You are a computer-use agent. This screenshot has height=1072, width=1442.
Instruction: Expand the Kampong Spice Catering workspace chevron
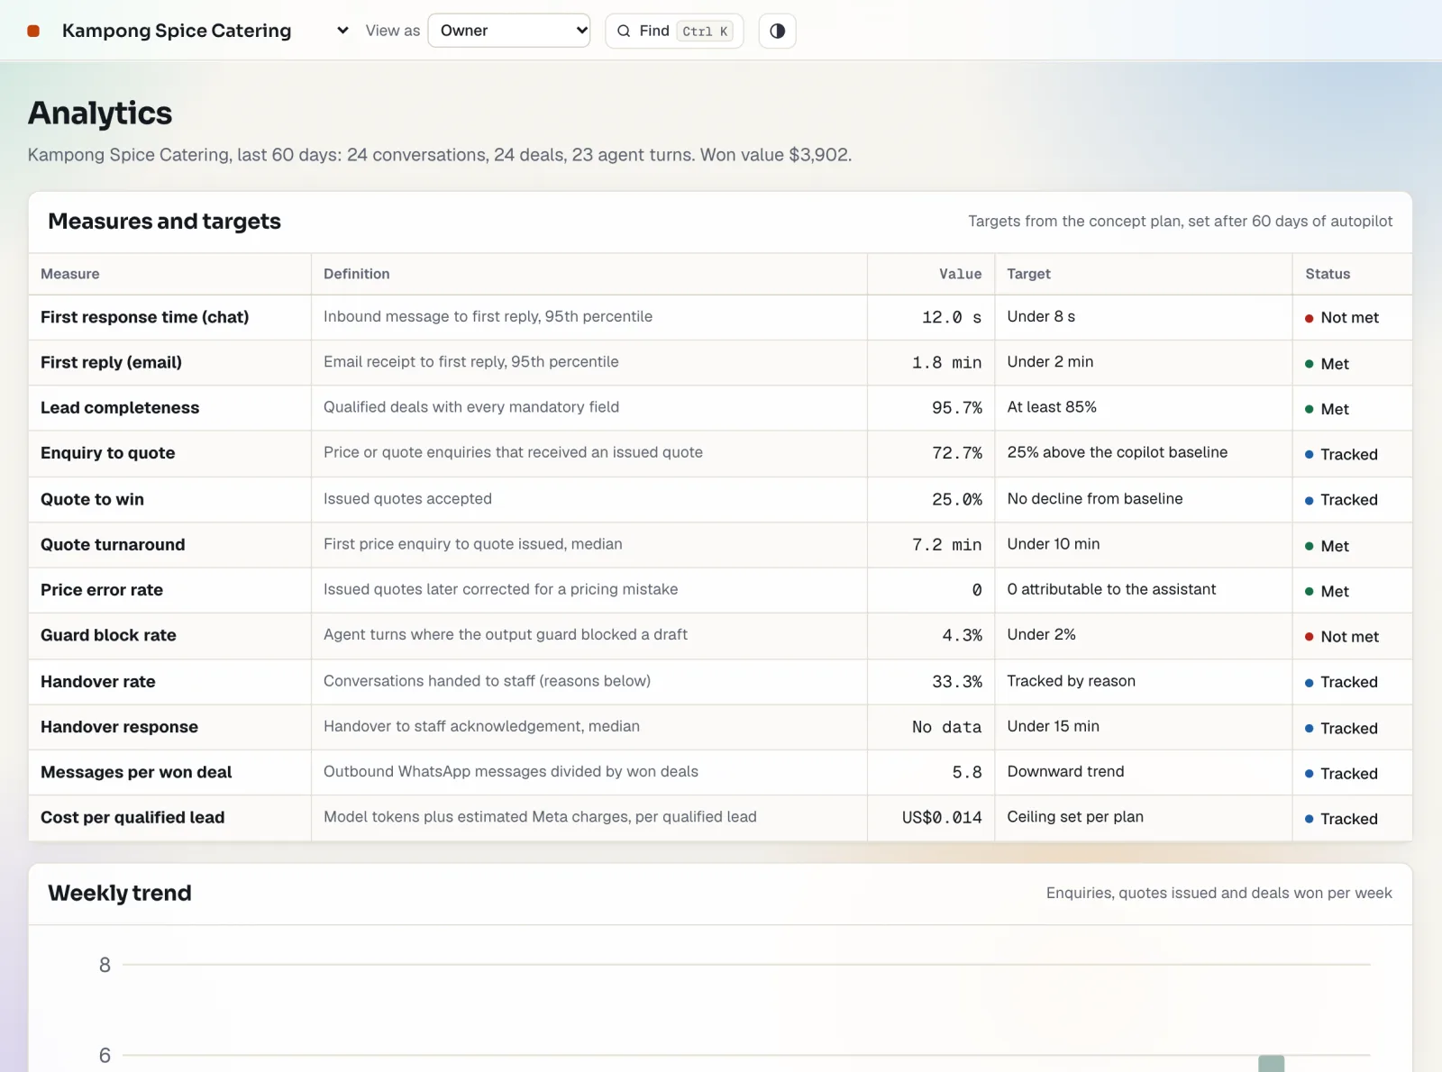(342, 31)
